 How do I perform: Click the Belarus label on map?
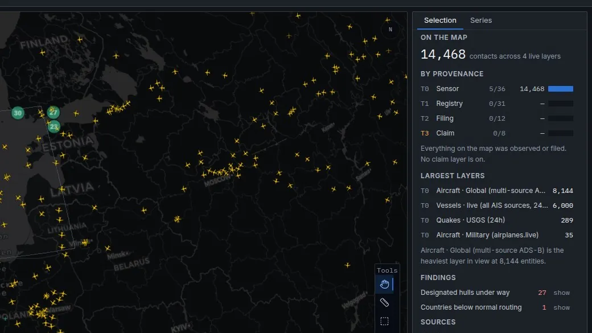(x=131, y=264)
